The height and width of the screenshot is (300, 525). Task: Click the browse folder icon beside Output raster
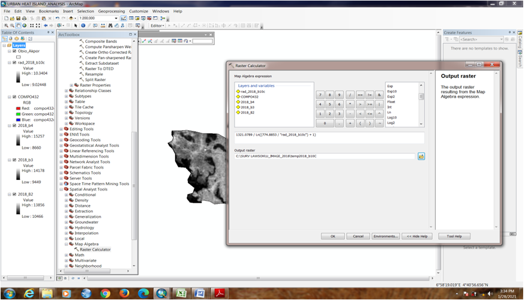tap(421, 156)
